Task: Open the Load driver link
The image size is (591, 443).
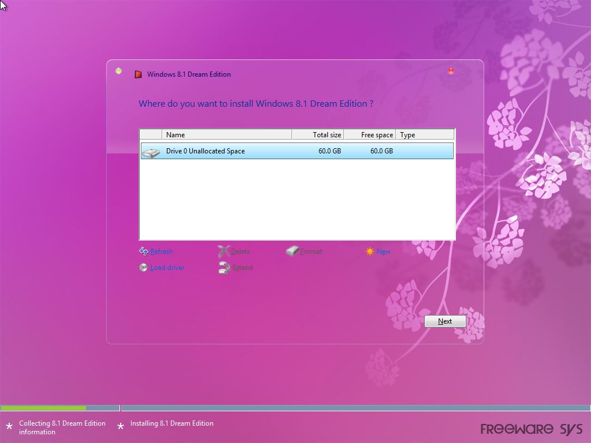Action: 167,268
